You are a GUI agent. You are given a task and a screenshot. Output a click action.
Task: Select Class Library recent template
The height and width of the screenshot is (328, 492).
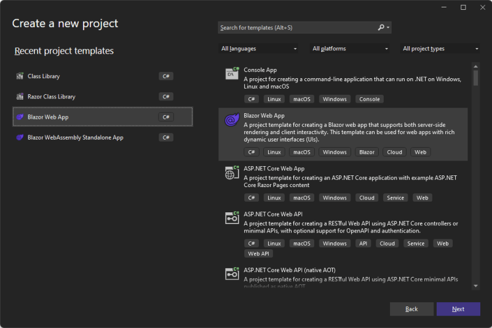(103, 76)
